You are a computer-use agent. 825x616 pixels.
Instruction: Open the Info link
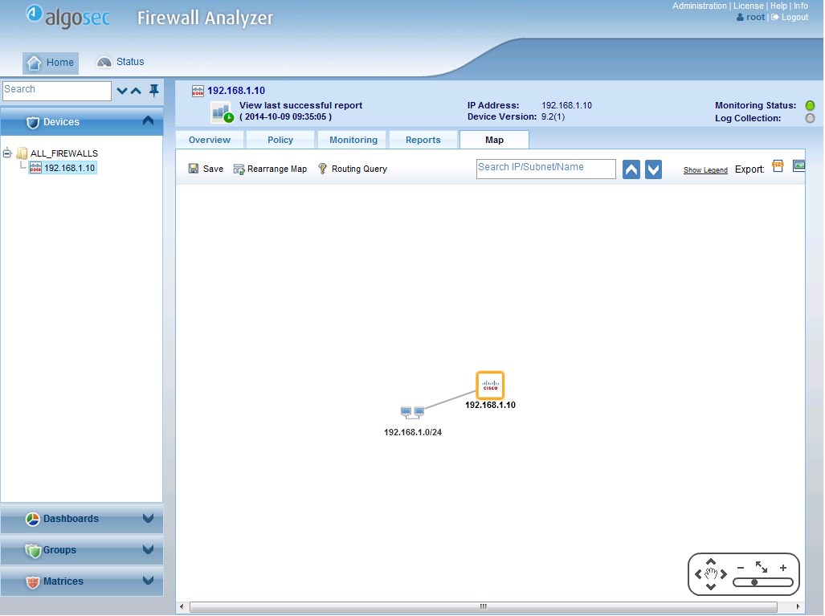tap(800, 6)
